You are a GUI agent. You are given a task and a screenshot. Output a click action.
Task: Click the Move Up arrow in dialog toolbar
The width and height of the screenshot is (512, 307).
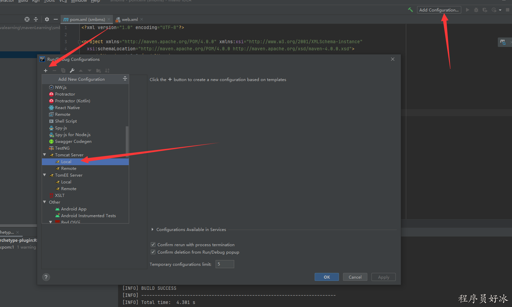click(x=81, y=71)
